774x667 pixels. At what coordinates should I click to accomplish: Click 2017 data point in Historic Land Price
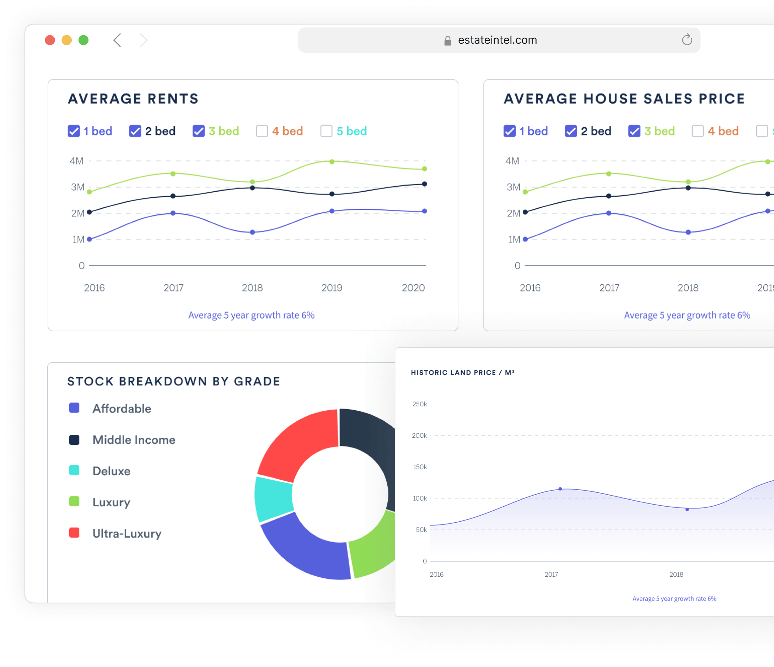tap(560, 489)
